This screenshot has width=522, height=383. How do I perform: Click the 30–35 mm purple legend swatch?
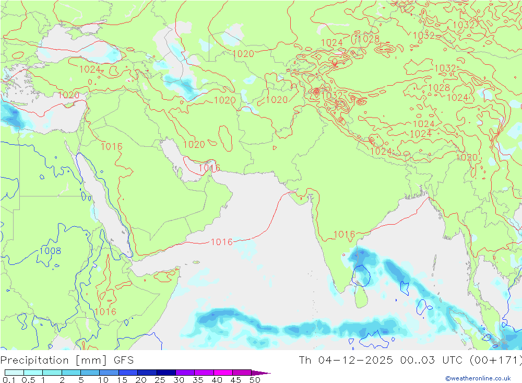pyautogui.click(x=185, y=373)
